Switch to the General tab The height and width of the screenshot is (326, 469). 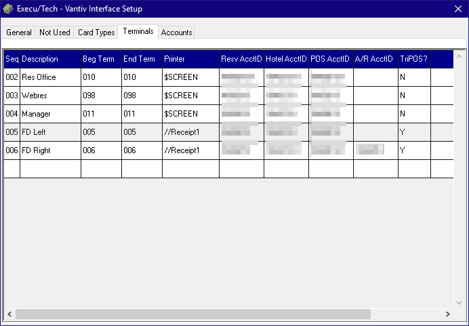point(18,33)
